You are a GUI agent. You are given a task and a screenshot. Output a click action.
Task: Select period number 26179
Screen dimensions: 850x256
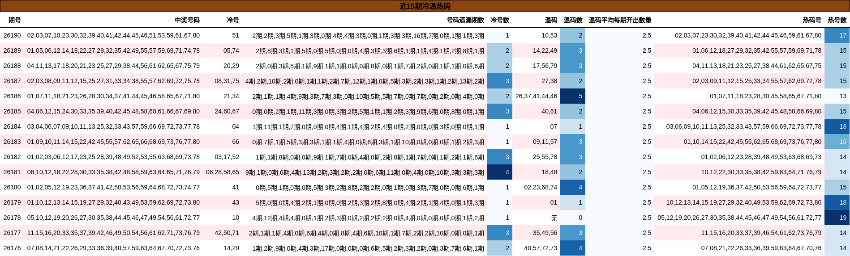12,202
